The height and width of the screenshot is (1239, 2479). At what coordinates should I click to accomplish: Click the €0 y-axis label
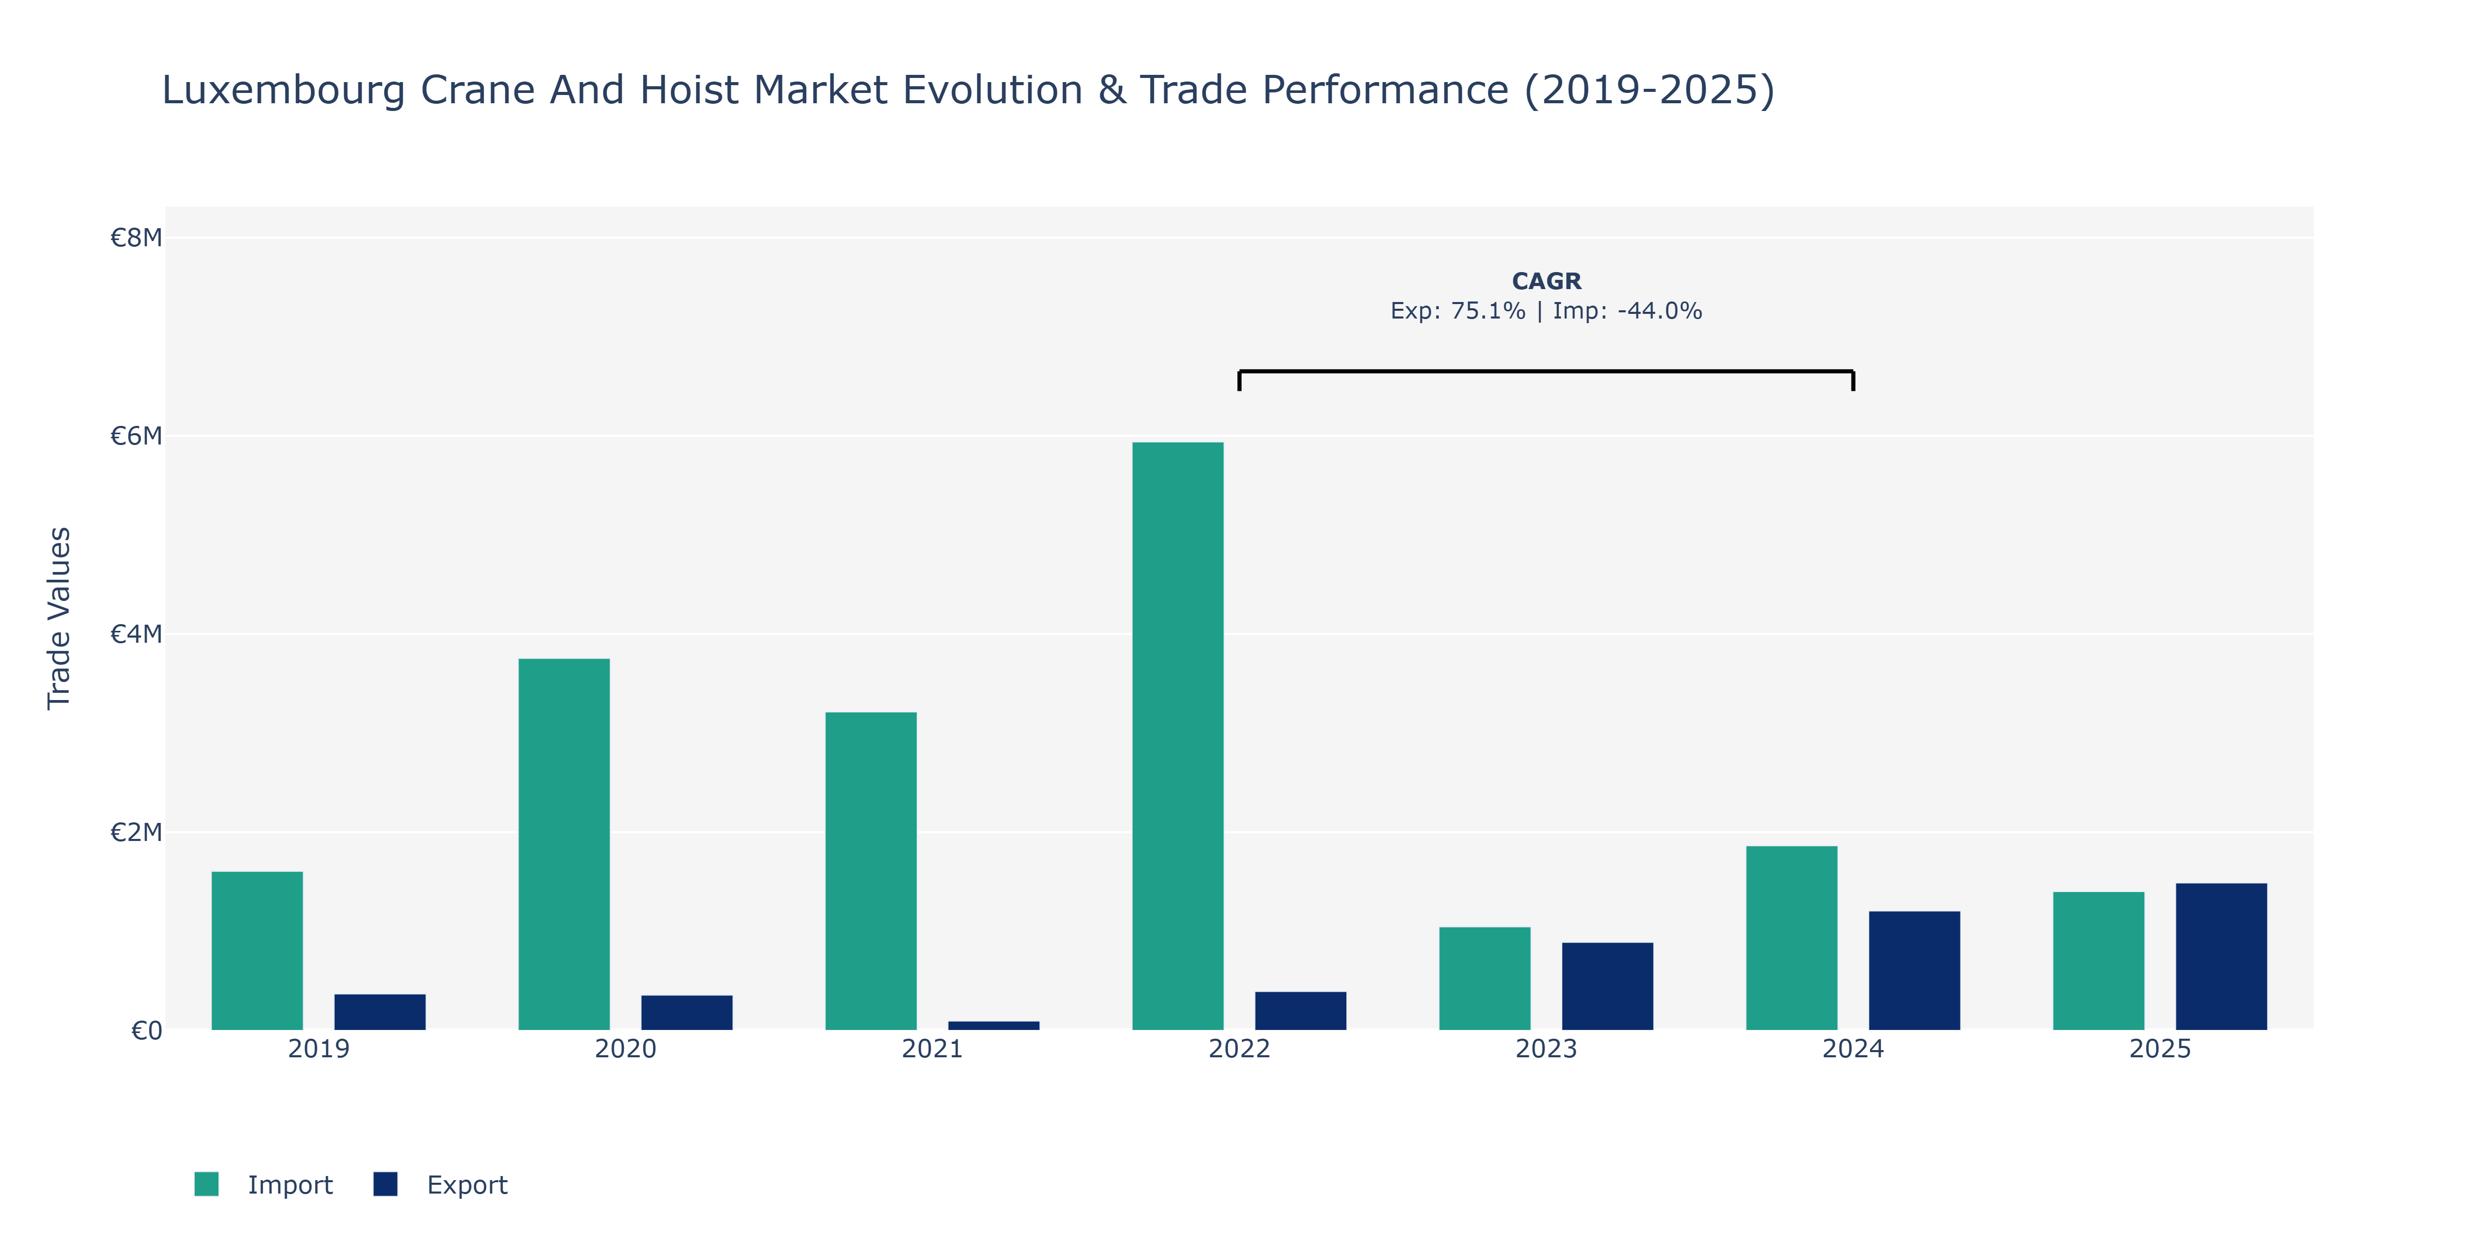146,1030
